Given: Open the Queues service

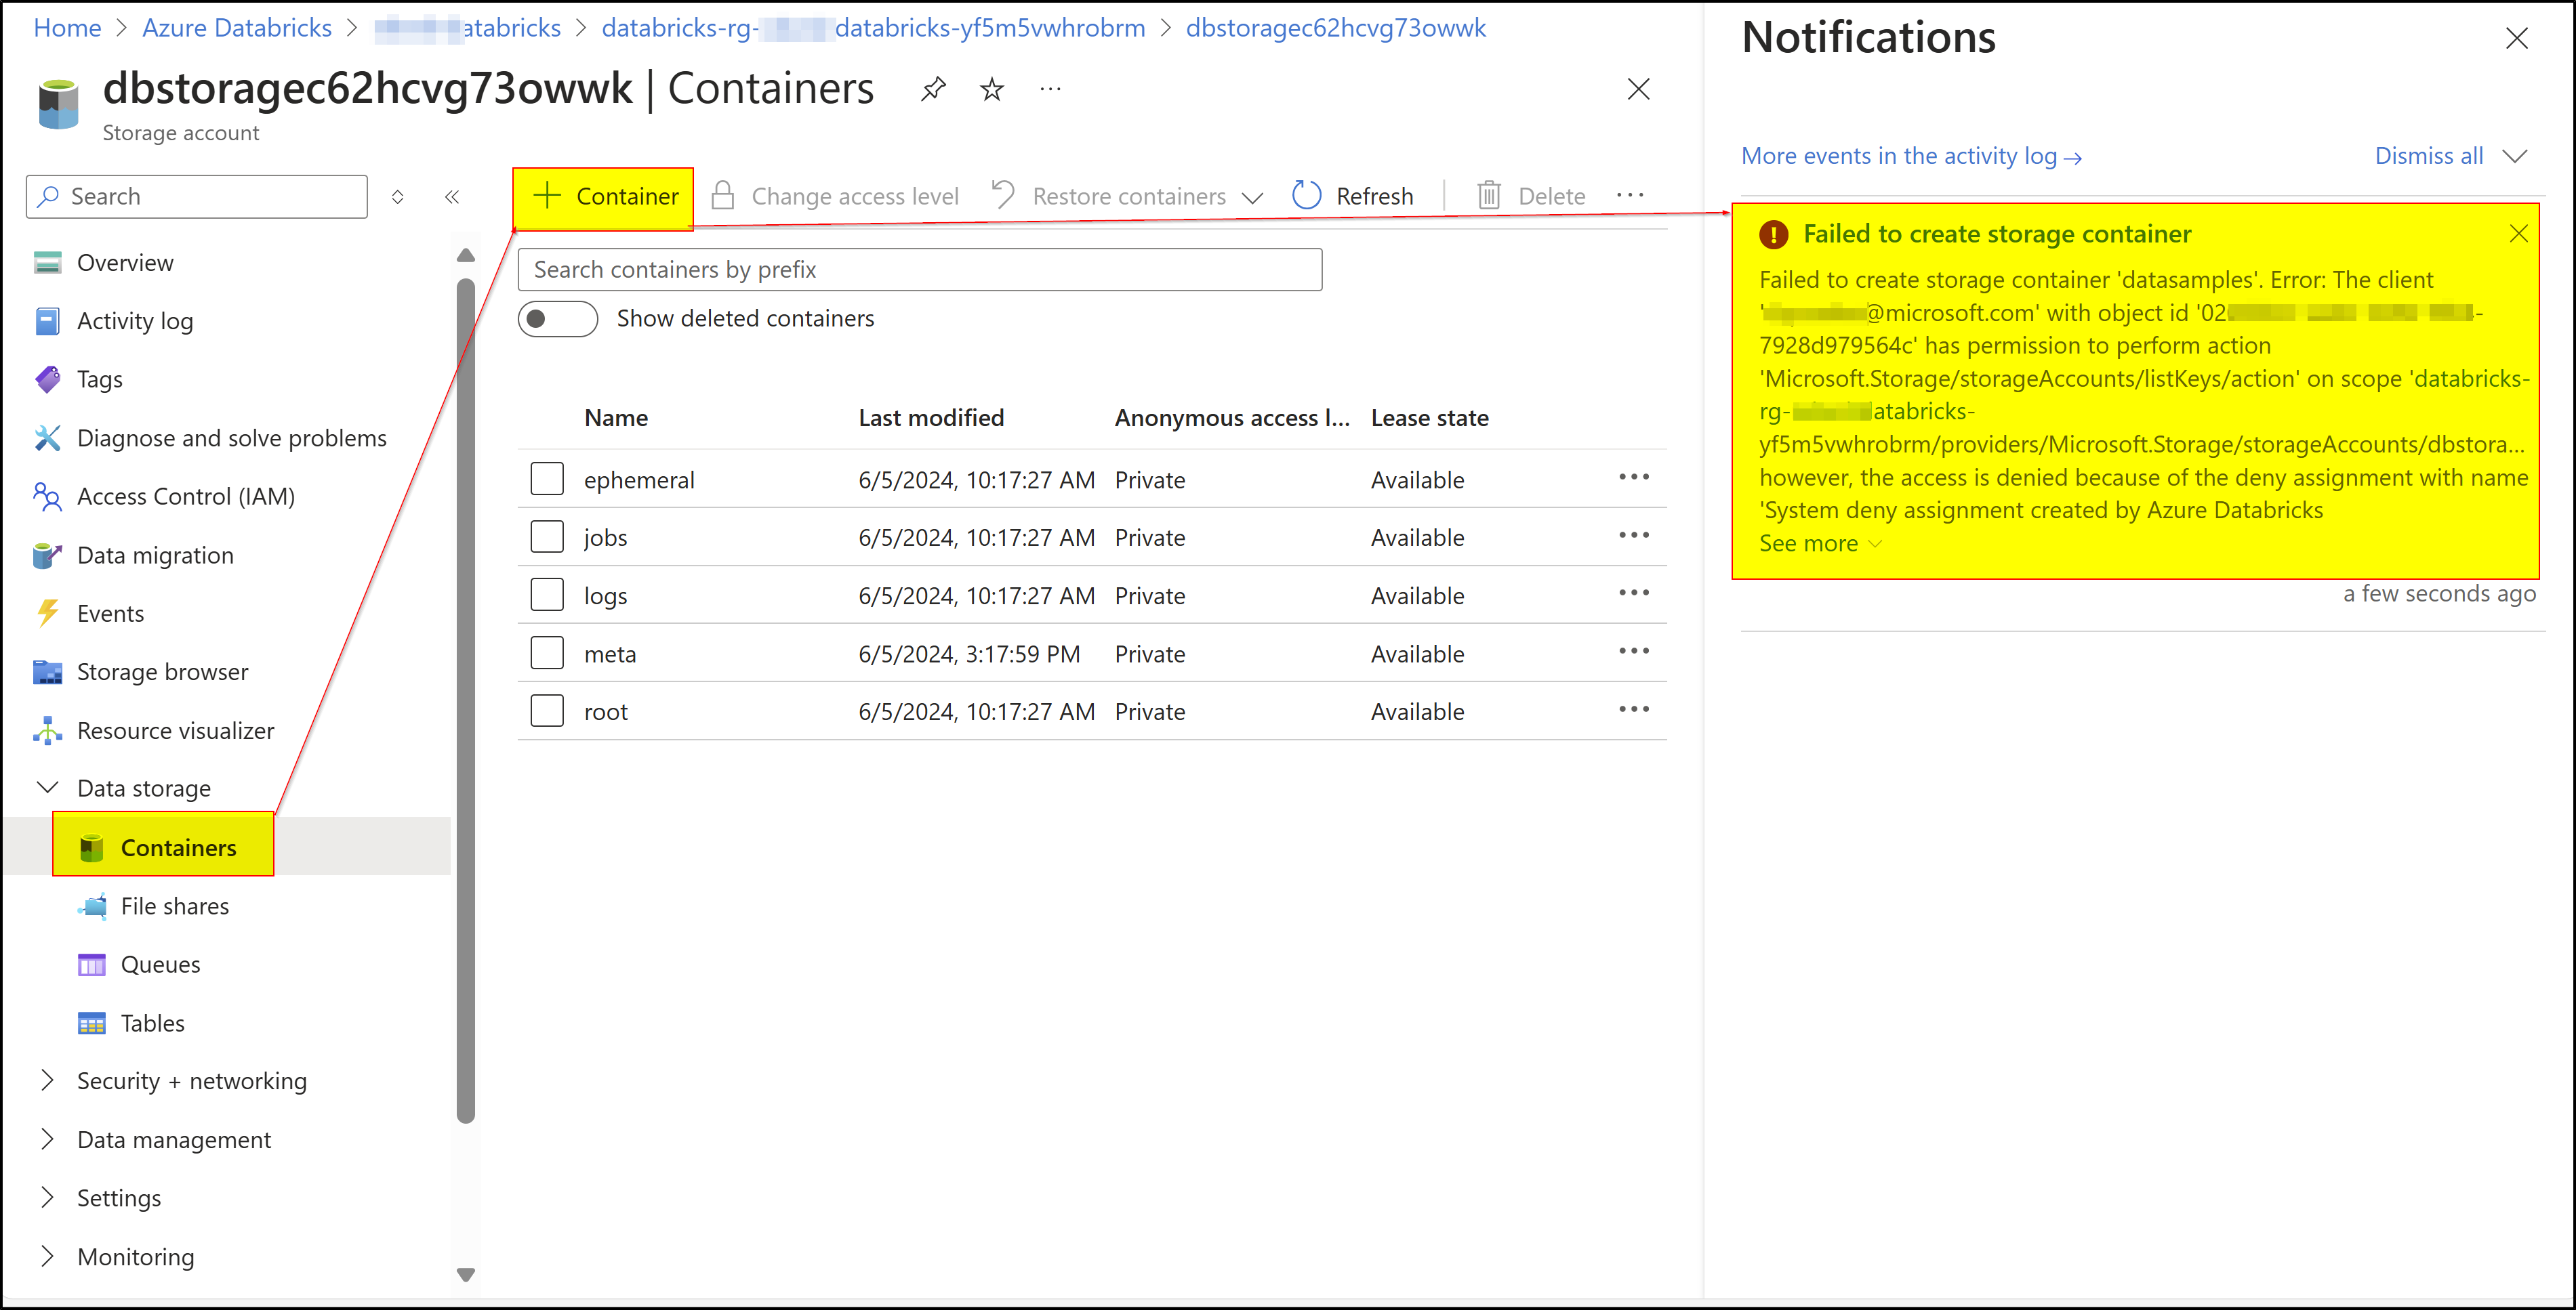Looking at the screenshot, I should tap(160, 963).
